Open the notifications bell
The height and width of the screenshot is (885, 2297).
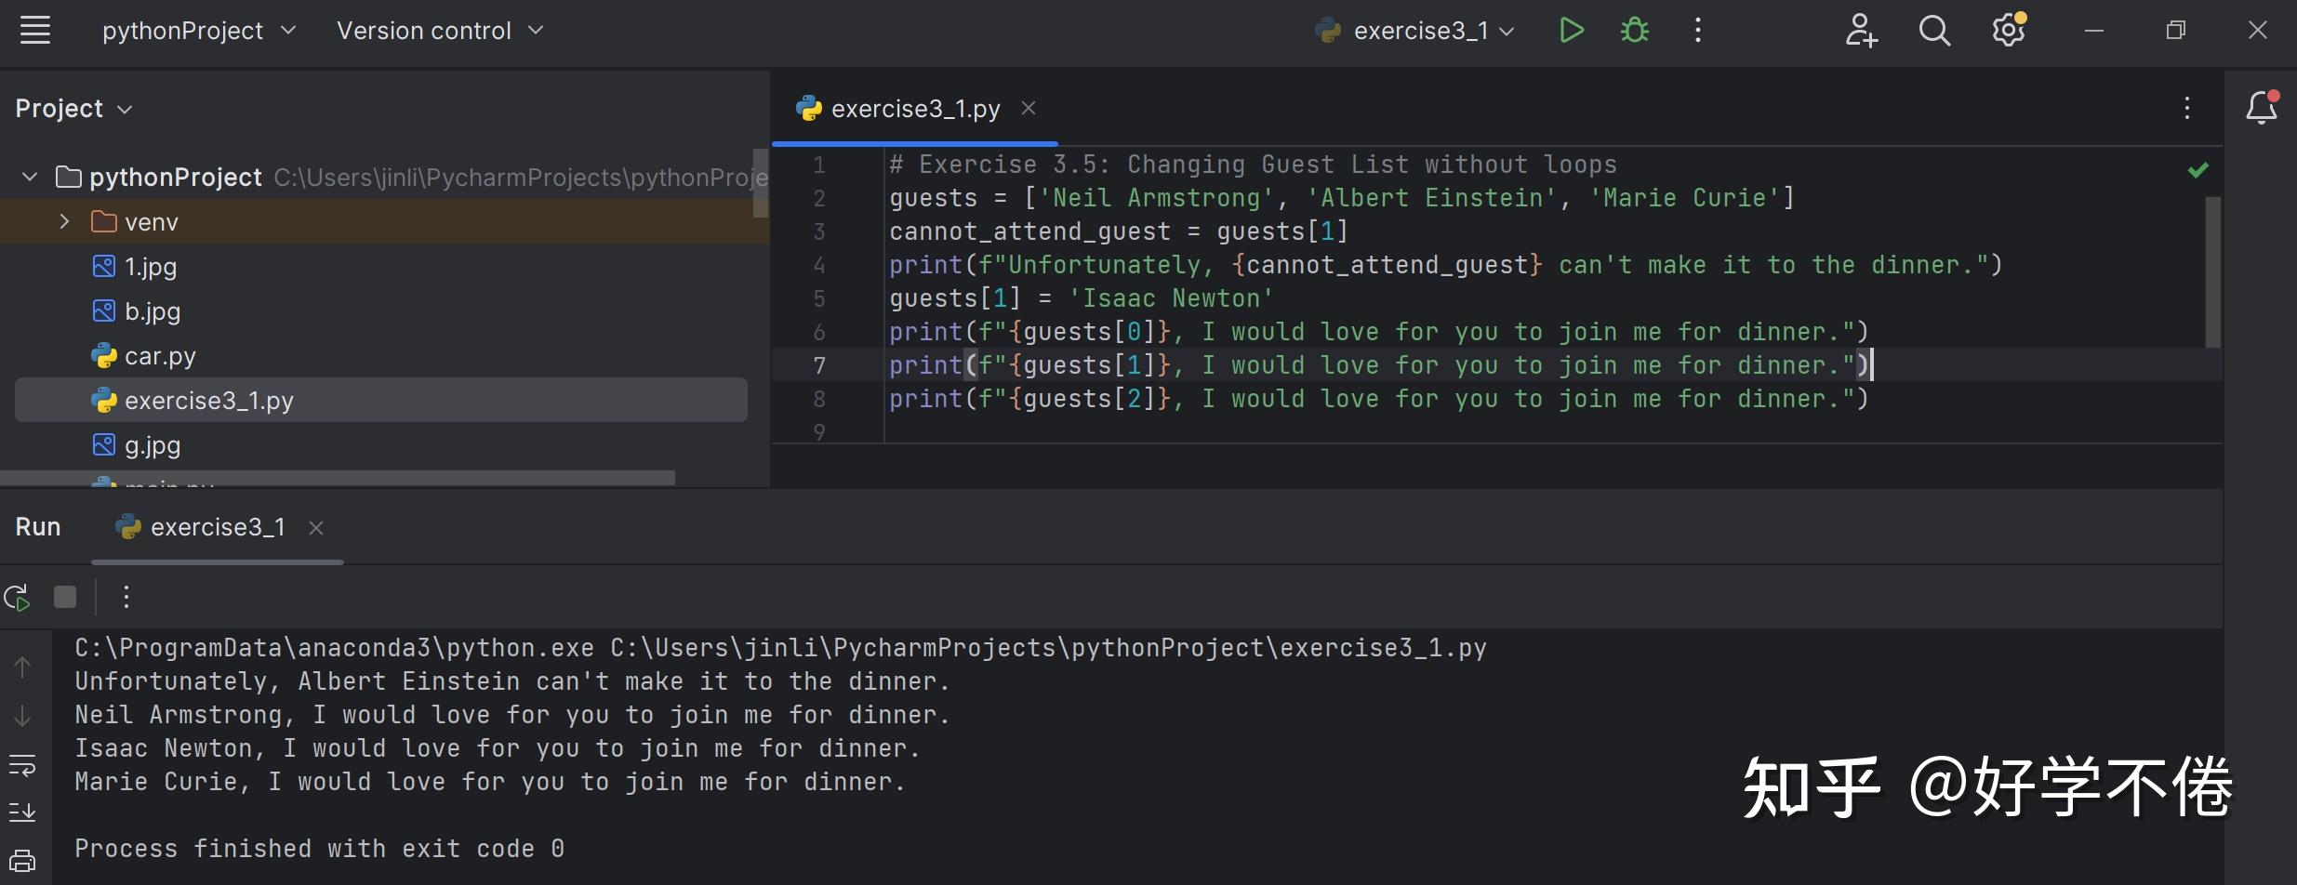2262,108
